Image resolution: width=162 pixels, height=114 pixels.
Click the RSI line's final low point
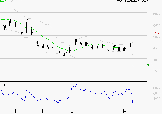click(133, 106)
